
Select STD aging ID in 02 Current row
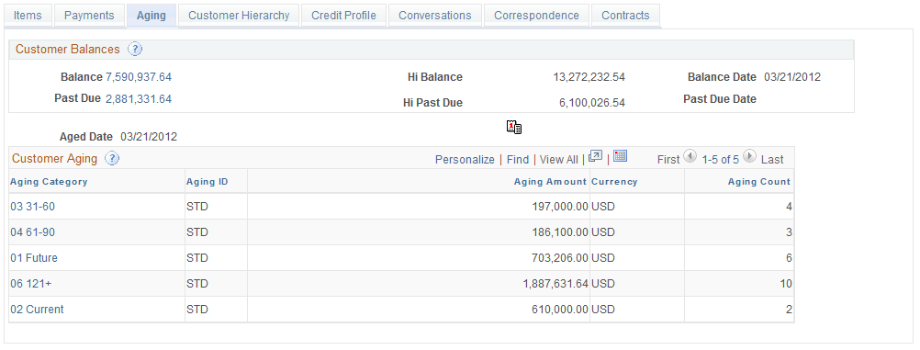click(197, 310)
